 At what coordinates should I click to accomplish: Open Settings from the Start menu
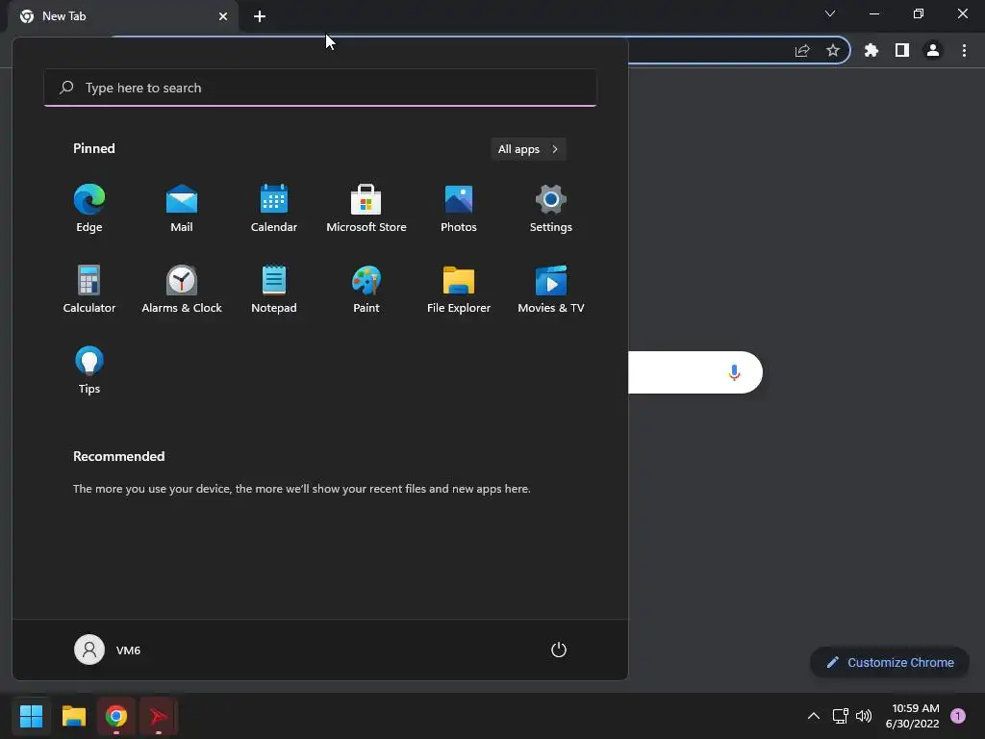point(551,209)
